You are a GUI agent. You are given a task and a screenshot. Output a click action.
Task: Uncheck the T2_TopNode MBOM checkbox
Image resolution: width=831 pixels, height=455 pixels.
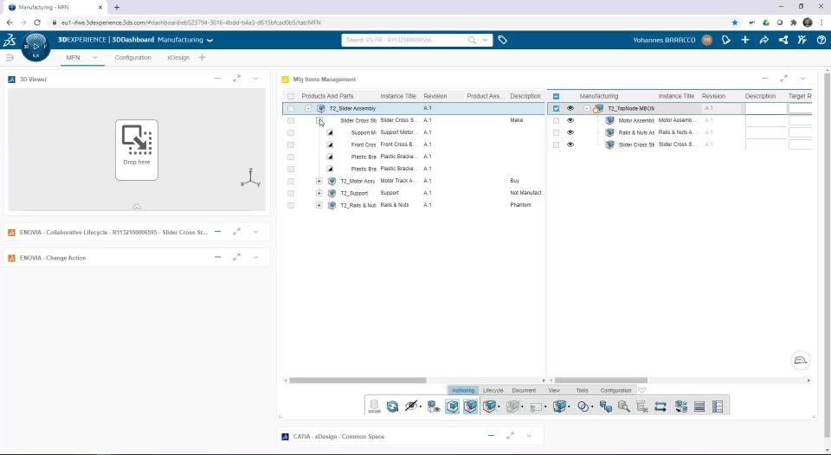[x=556, y=109]
